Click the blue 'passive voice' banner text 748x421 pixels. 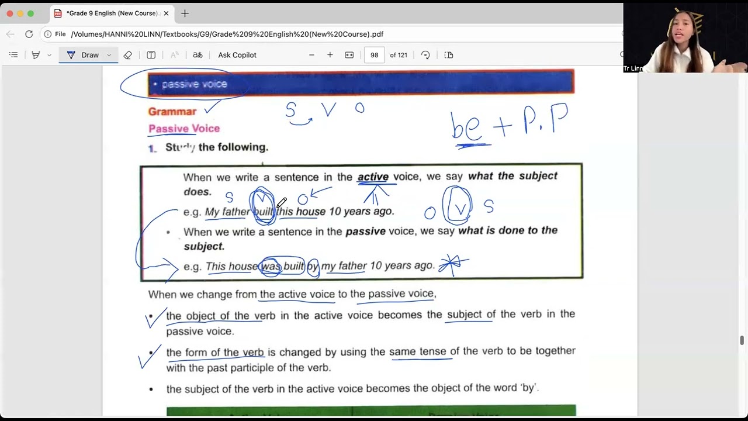point(195,84)
